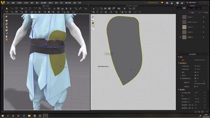Toggle the first Off checkbox in property editor
Image resolution: width=210 pixels, height=118 pixels.
[x=195, y=72]
